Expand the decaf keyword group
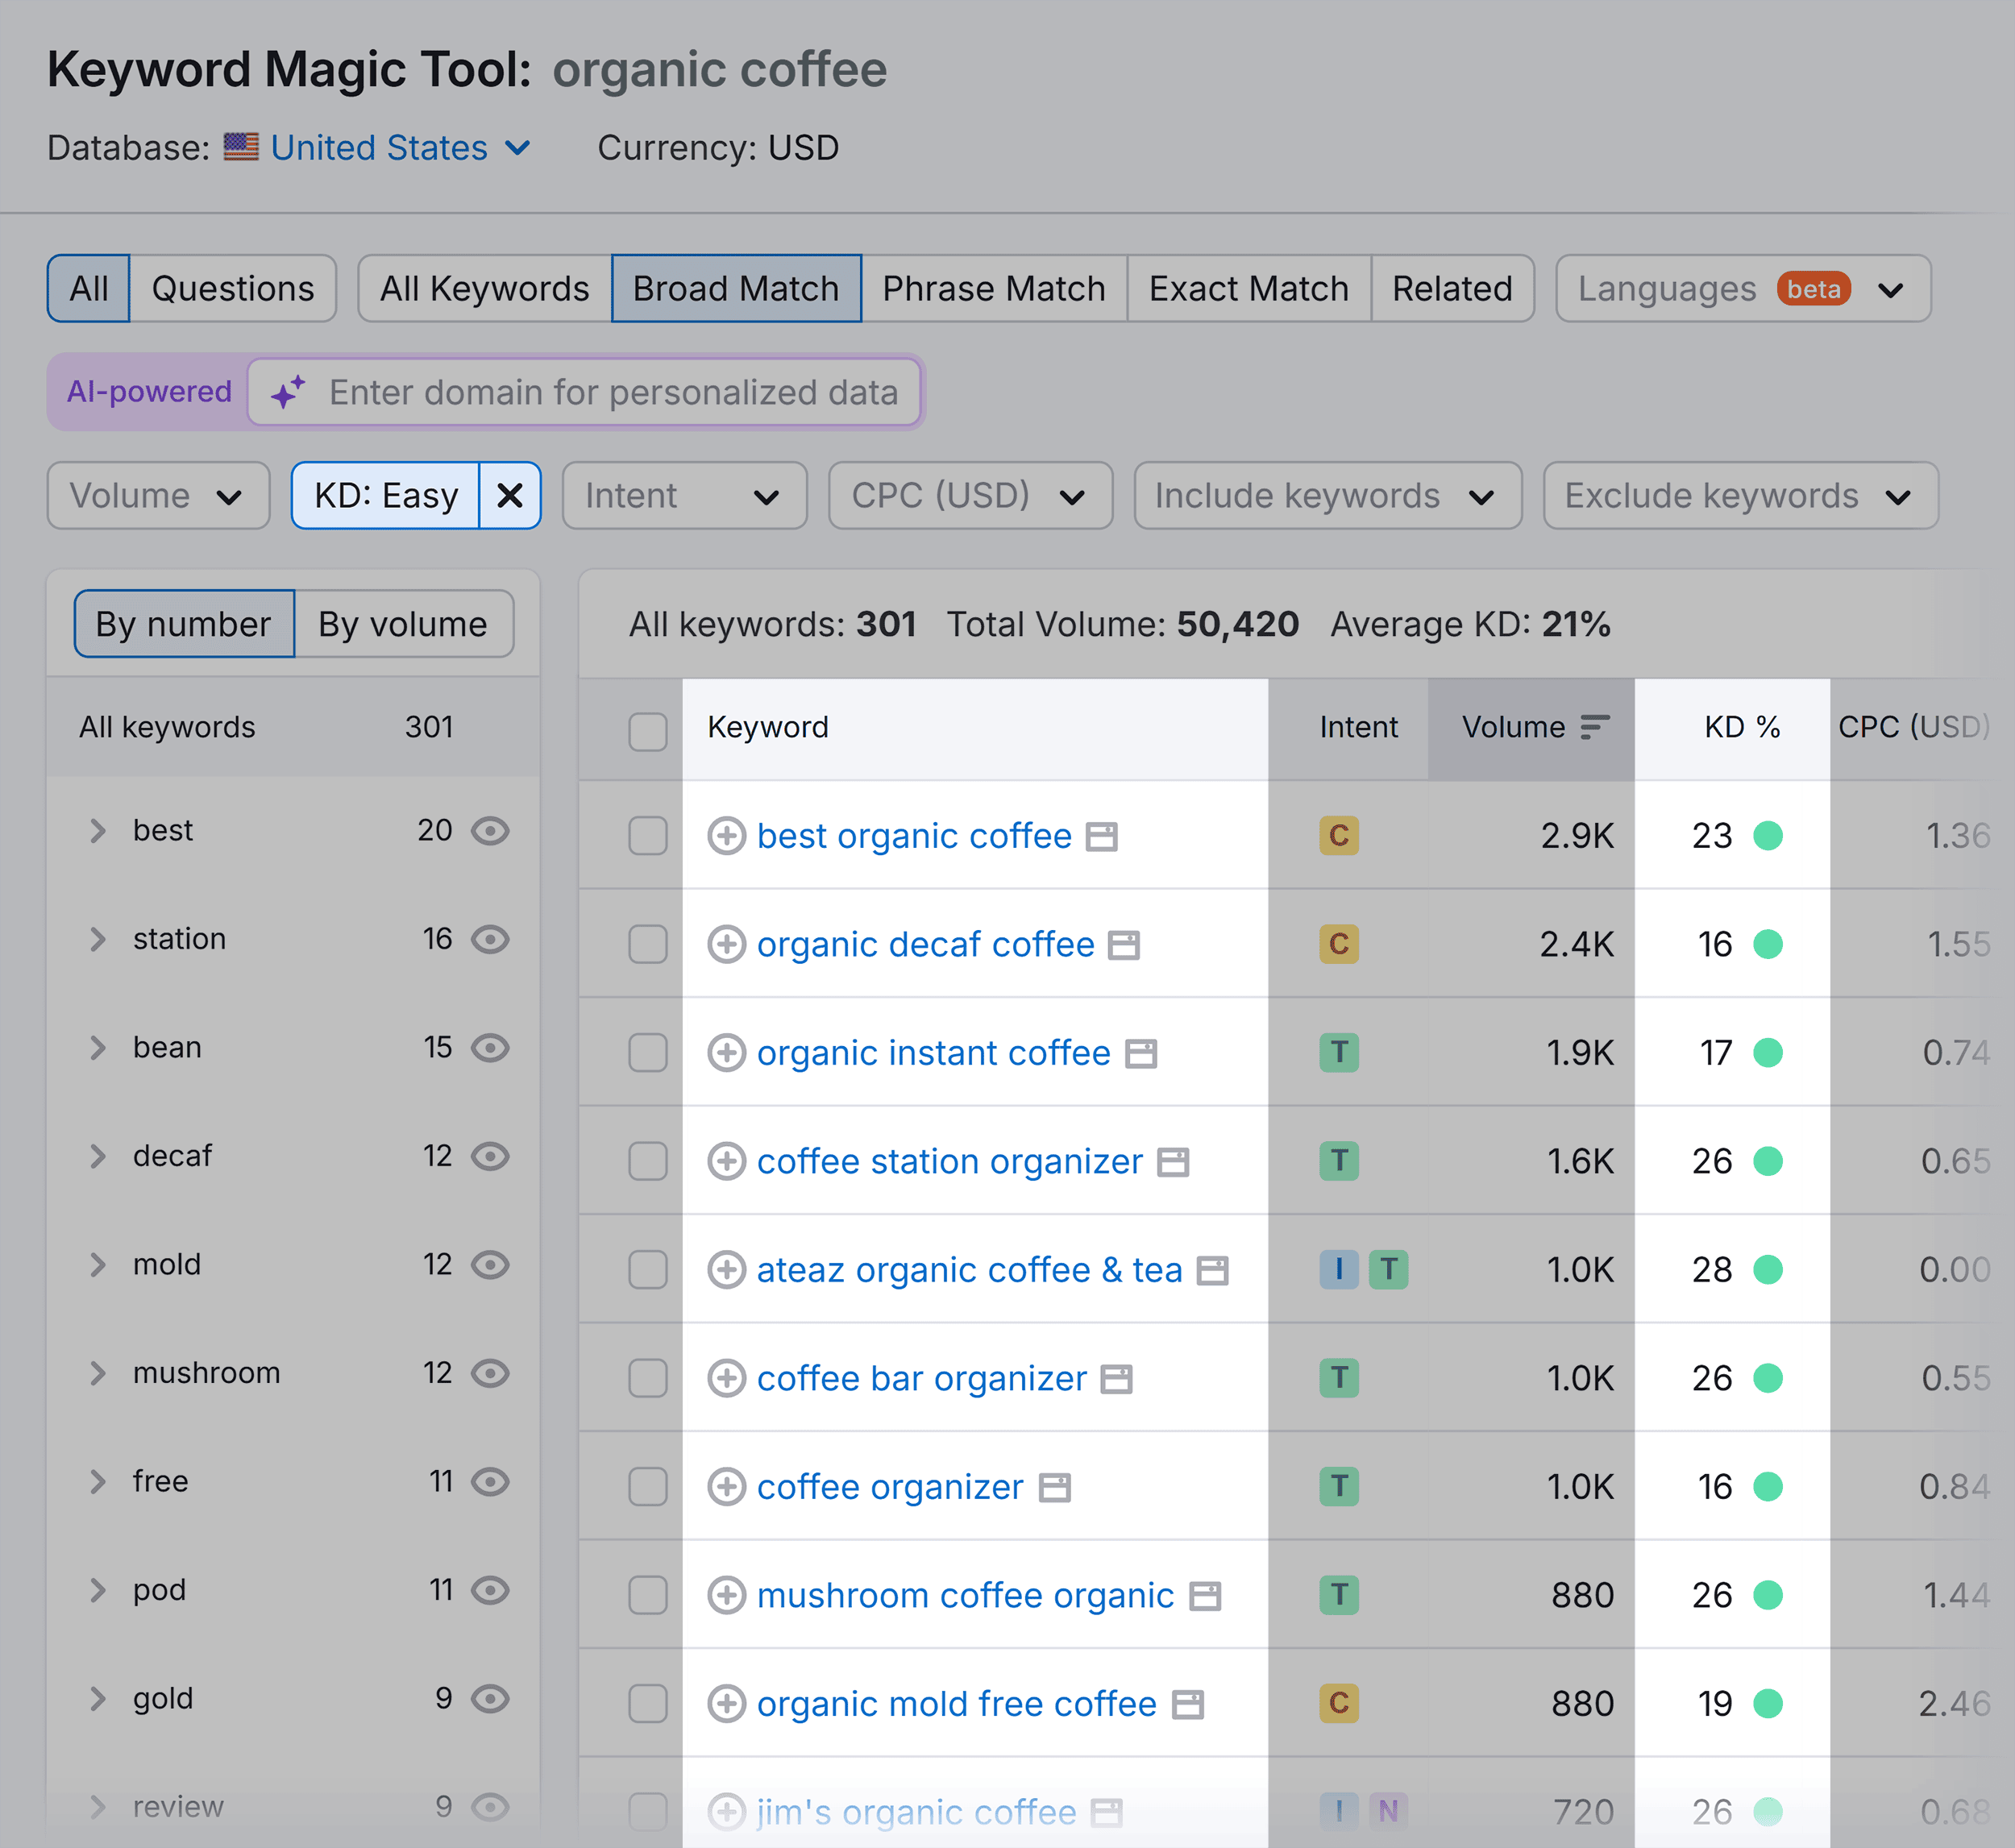 pyautogui.click(x=97, y=1156)
